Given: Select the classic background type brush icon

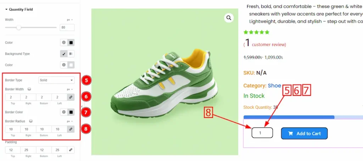Looking at the screenshot, I should coord(64,54).
